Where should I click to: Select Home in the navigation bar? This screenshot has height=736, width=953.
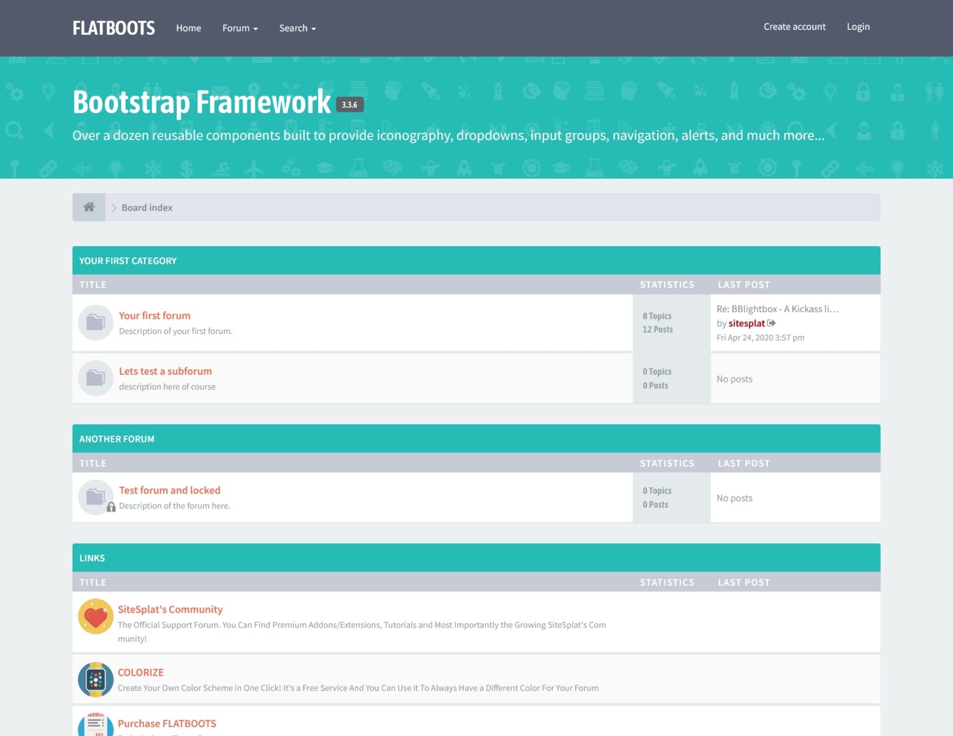click(x=188, y=28)
